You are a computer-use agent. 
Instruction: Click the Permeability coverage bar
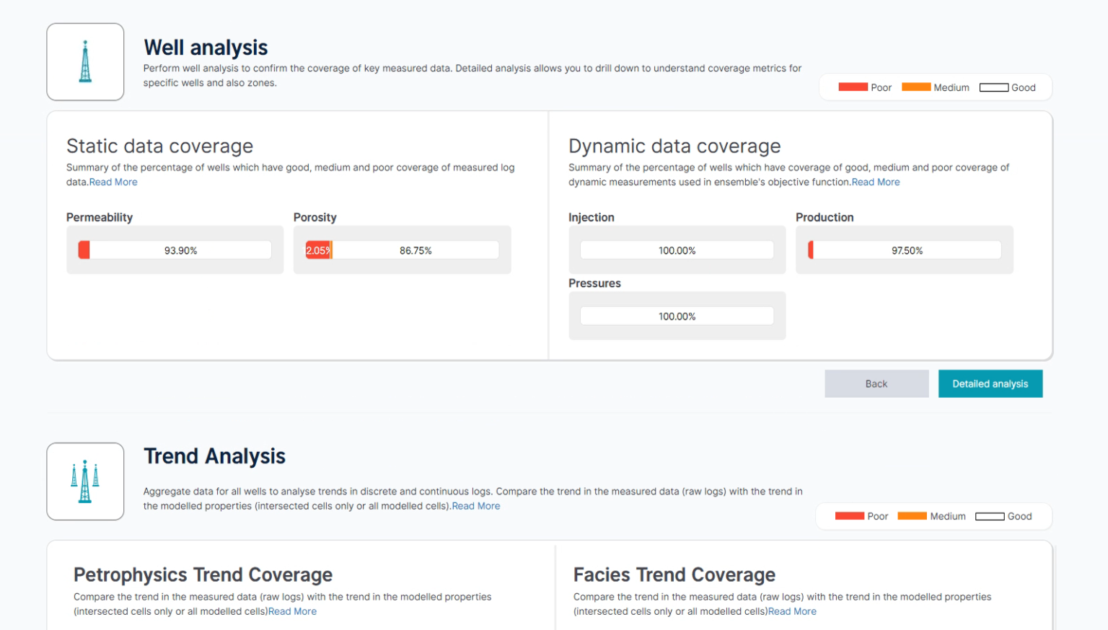pyautogui.click(x=175, y=250)
